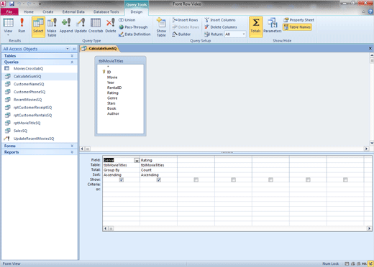Choose the Update query type
This screenshot has height=267, width=374.
click(x=81, y=25)
